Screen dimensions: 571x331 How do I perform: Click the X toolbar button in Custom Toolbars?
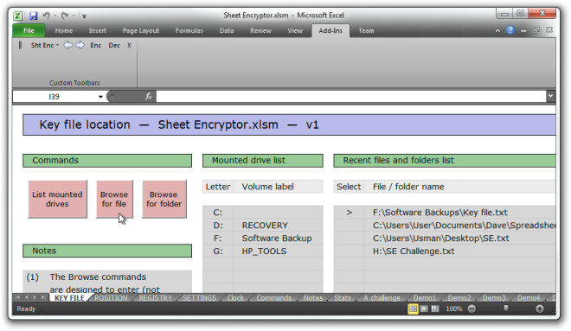pyautogui.click(x=129, y=45)
